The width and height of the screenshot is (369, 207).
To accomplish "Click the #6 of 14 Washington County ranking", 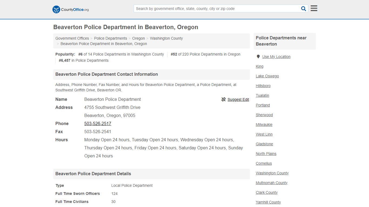I will tap(121, 54).
